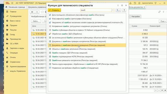167x94 pixels.
Task: Open the Настройки tab
Action: click(x=136, y=16)
